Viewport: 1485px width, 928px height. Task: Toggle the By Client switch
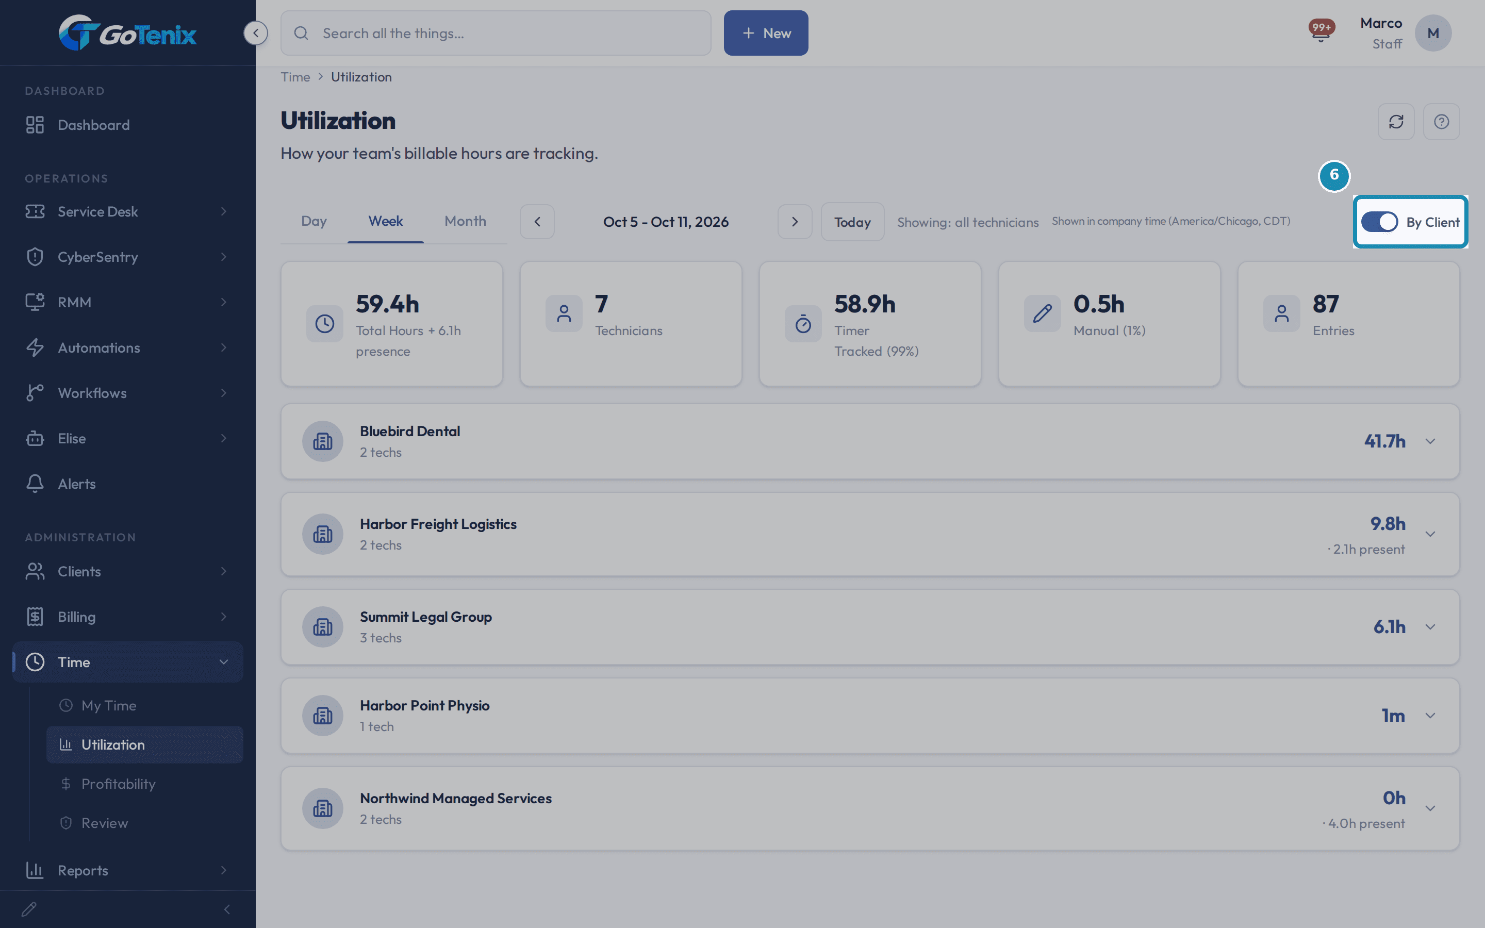tap(1379, 222)
